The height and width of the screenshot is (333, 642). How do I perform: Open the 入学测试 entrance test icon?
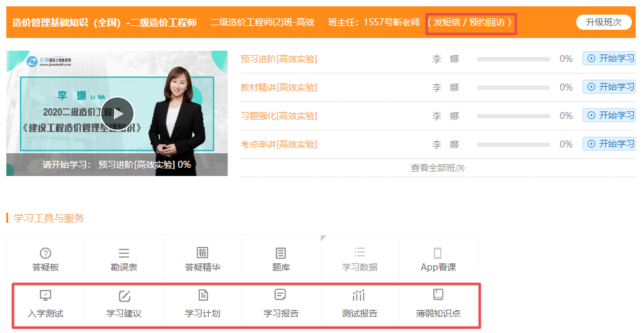point(46,296)
